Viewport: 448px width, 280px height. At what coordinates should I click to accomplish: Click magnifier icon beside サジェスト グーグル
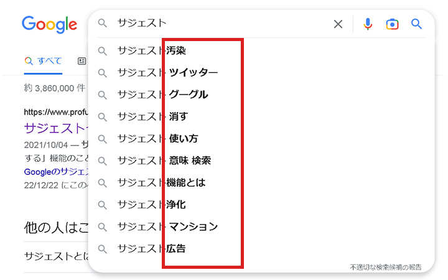point(102,95)
